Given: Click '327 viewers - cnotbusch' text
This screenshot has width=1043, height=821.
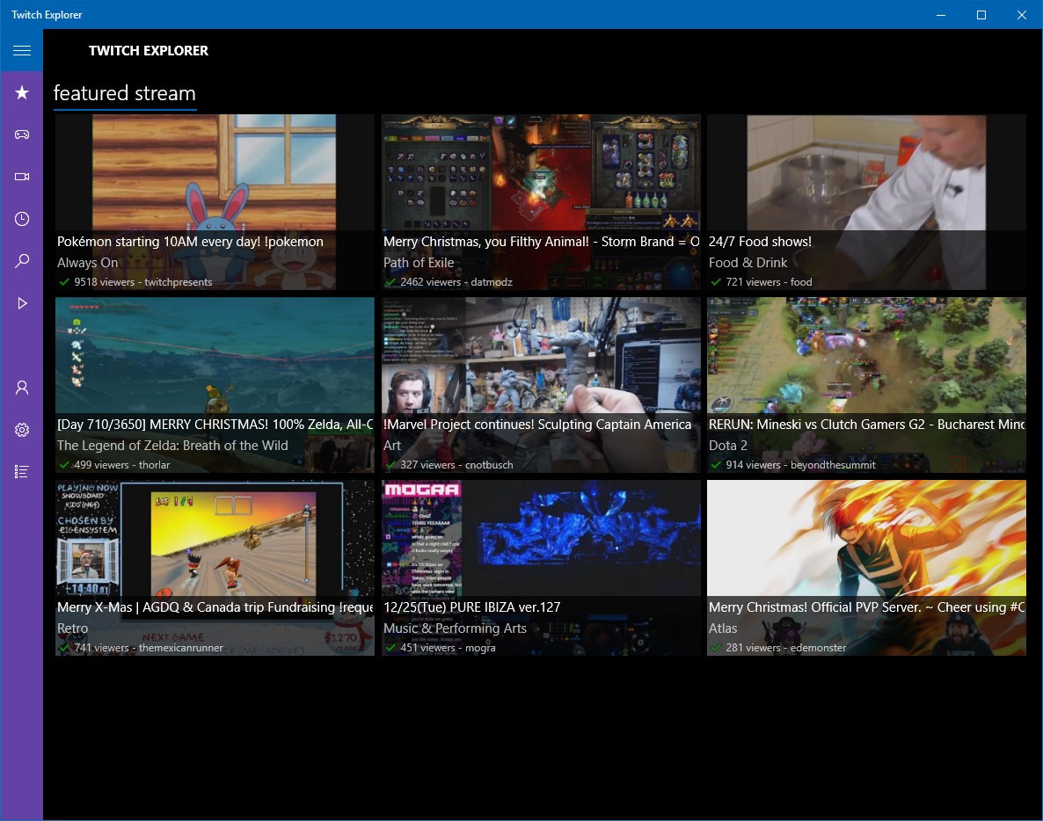Looking at the screenshot, I should 456,465.
